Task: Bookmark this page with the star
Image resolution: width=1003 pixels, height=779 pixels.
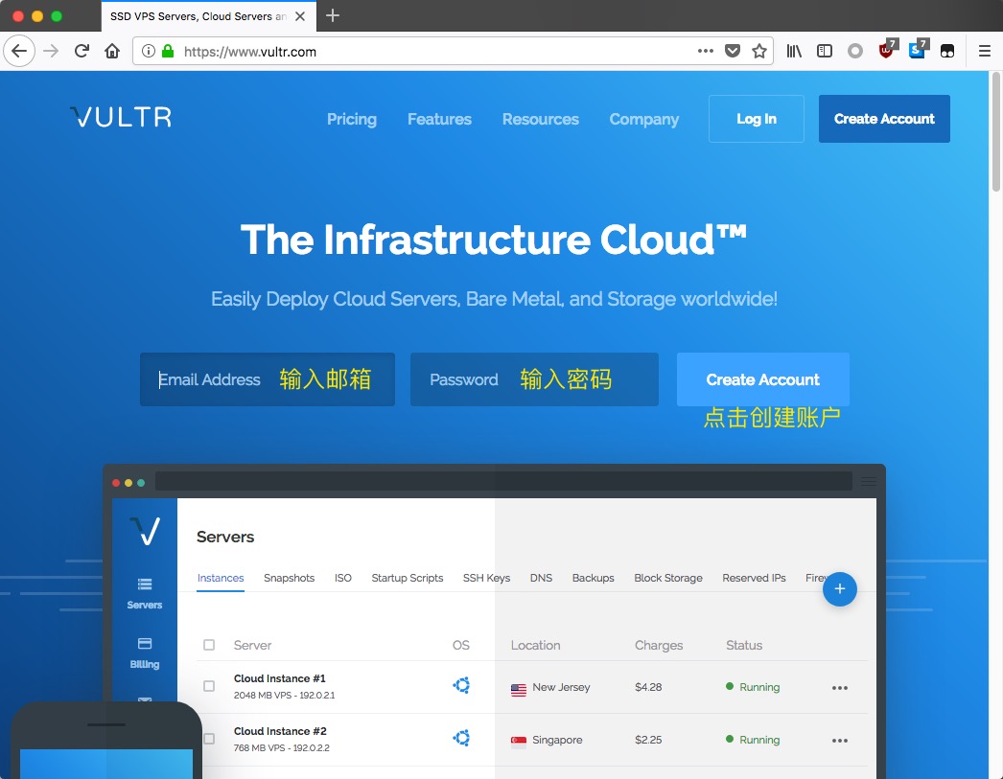Action: coord(759,51)
